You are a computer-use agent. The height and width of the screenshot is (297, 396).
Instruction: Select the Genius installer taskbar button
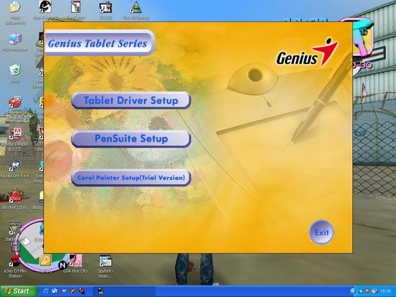(x=125, y=291)
